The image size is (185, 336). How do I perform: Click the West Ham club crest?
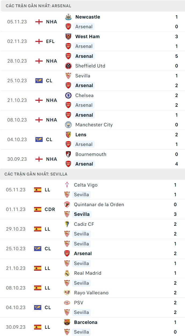coord(68,37)
